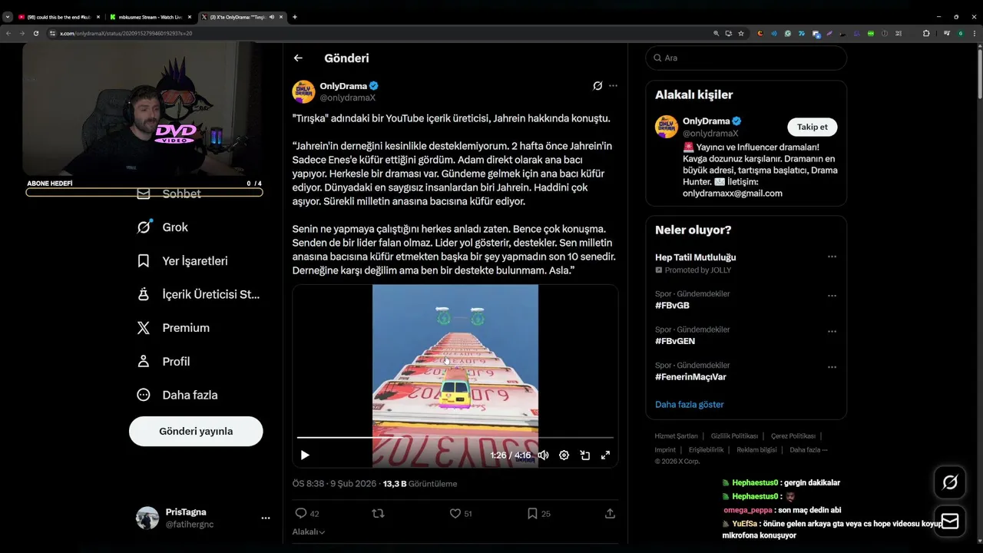Click the Hep Tatil Mutluluğu promoted trend

695,257
